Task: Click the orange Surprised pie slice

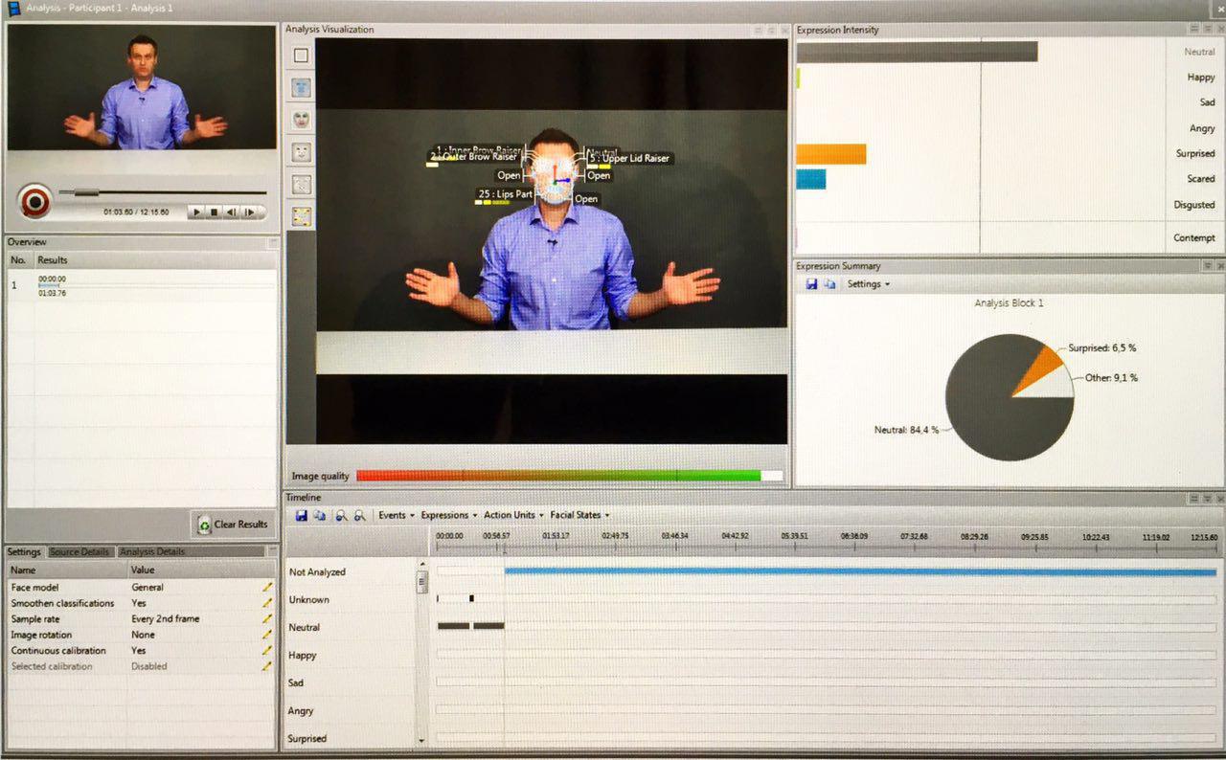Action: [1041, 369]
